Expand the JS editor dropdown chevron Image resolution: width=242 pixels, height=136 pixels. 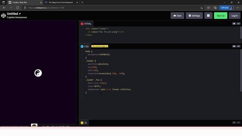[239, 122]
